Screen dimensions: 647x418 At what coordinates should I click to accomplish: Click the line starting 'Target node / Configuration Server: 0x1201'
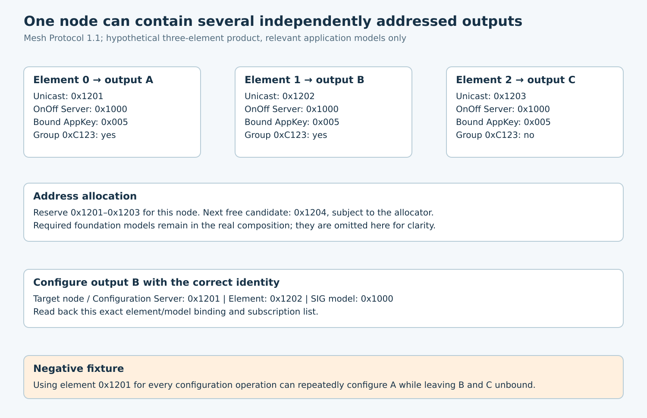(x=213, y=299)
